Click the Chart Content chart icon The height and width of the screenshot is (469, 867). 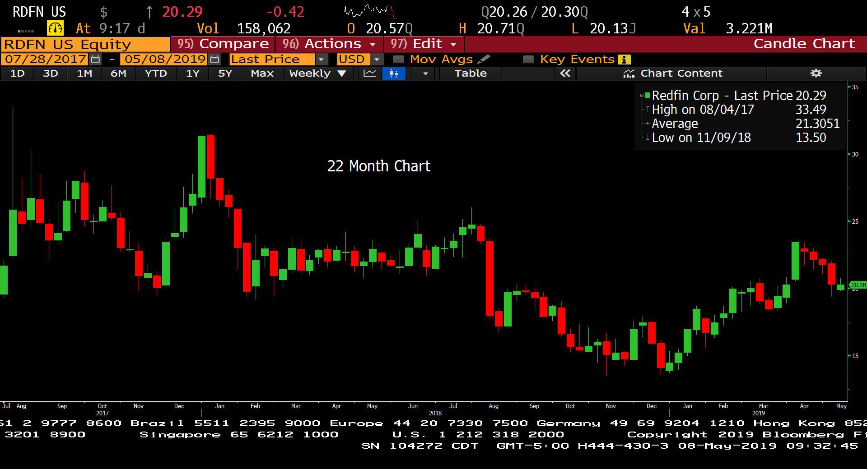pyautogui.click(x=629, y=74)
